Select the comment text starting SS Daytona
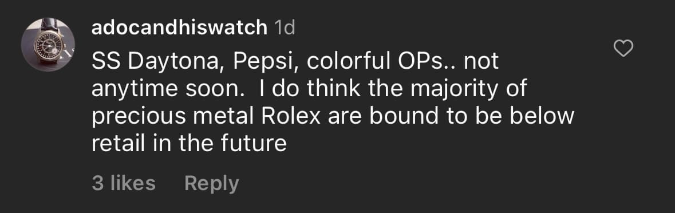Image resolution: width=675 pixels, height=213 pixels. tap(333, 102)
